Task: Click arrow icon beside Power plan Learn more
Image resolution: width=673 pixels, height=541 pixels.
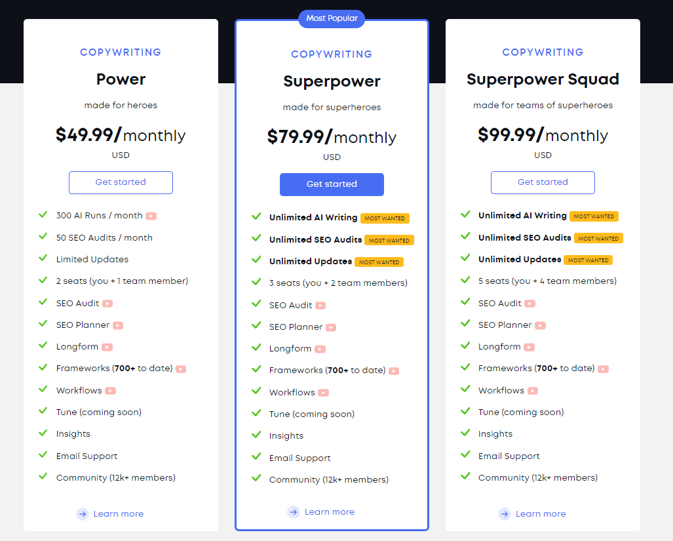Action: click(83, 514)
